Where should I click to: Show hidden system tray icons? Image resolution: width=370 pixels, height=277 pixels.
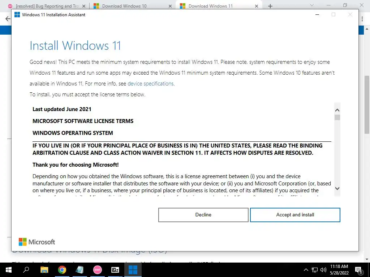pyautogui.click(x=306, y=270)
